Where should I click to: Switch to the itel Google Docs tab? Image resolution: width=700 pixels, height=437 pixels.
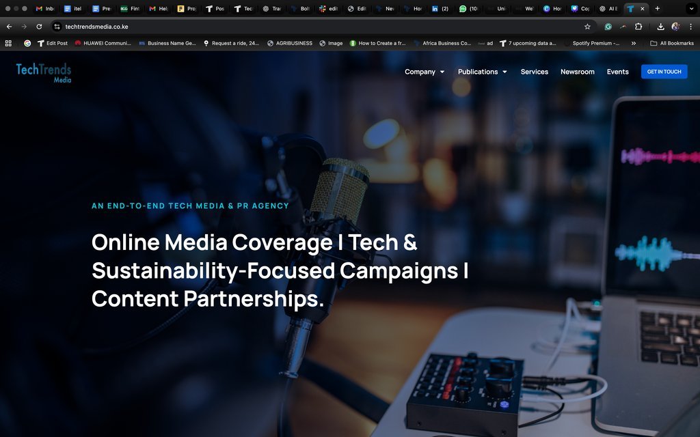pos(72,8)
